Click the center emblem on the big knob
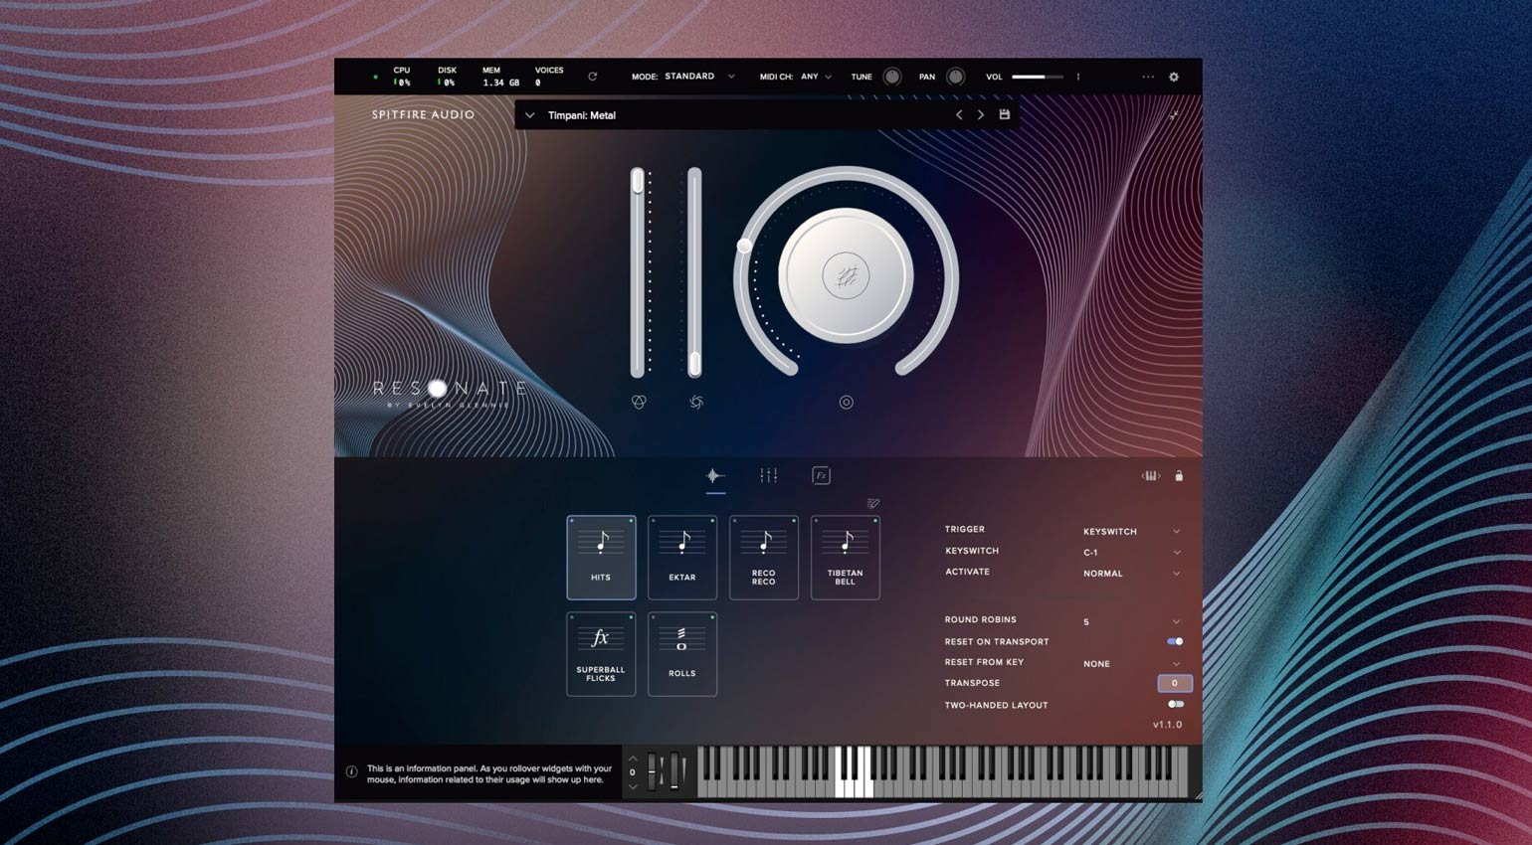 coord(847,276)
